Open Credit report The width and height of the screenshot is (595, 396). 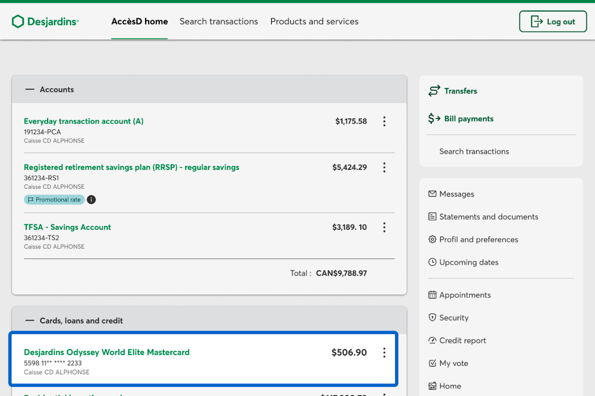(463, 341)
